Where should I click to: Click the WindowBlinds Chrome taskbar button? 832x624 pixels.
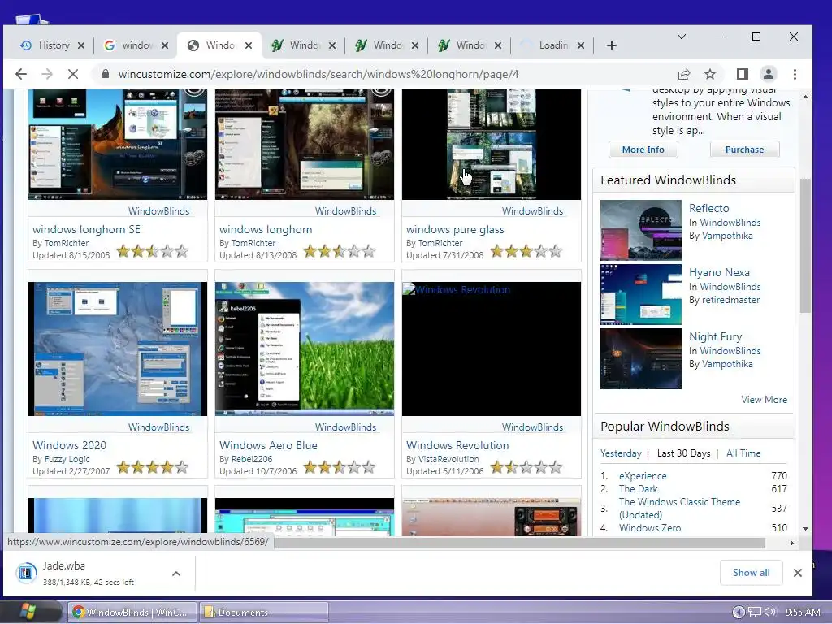pos(132,613)
